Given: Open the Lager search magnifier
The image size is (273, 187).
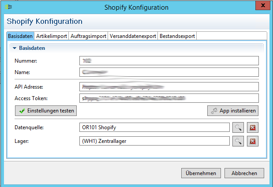Looking at the screenshot, I should tap(238, 141).
